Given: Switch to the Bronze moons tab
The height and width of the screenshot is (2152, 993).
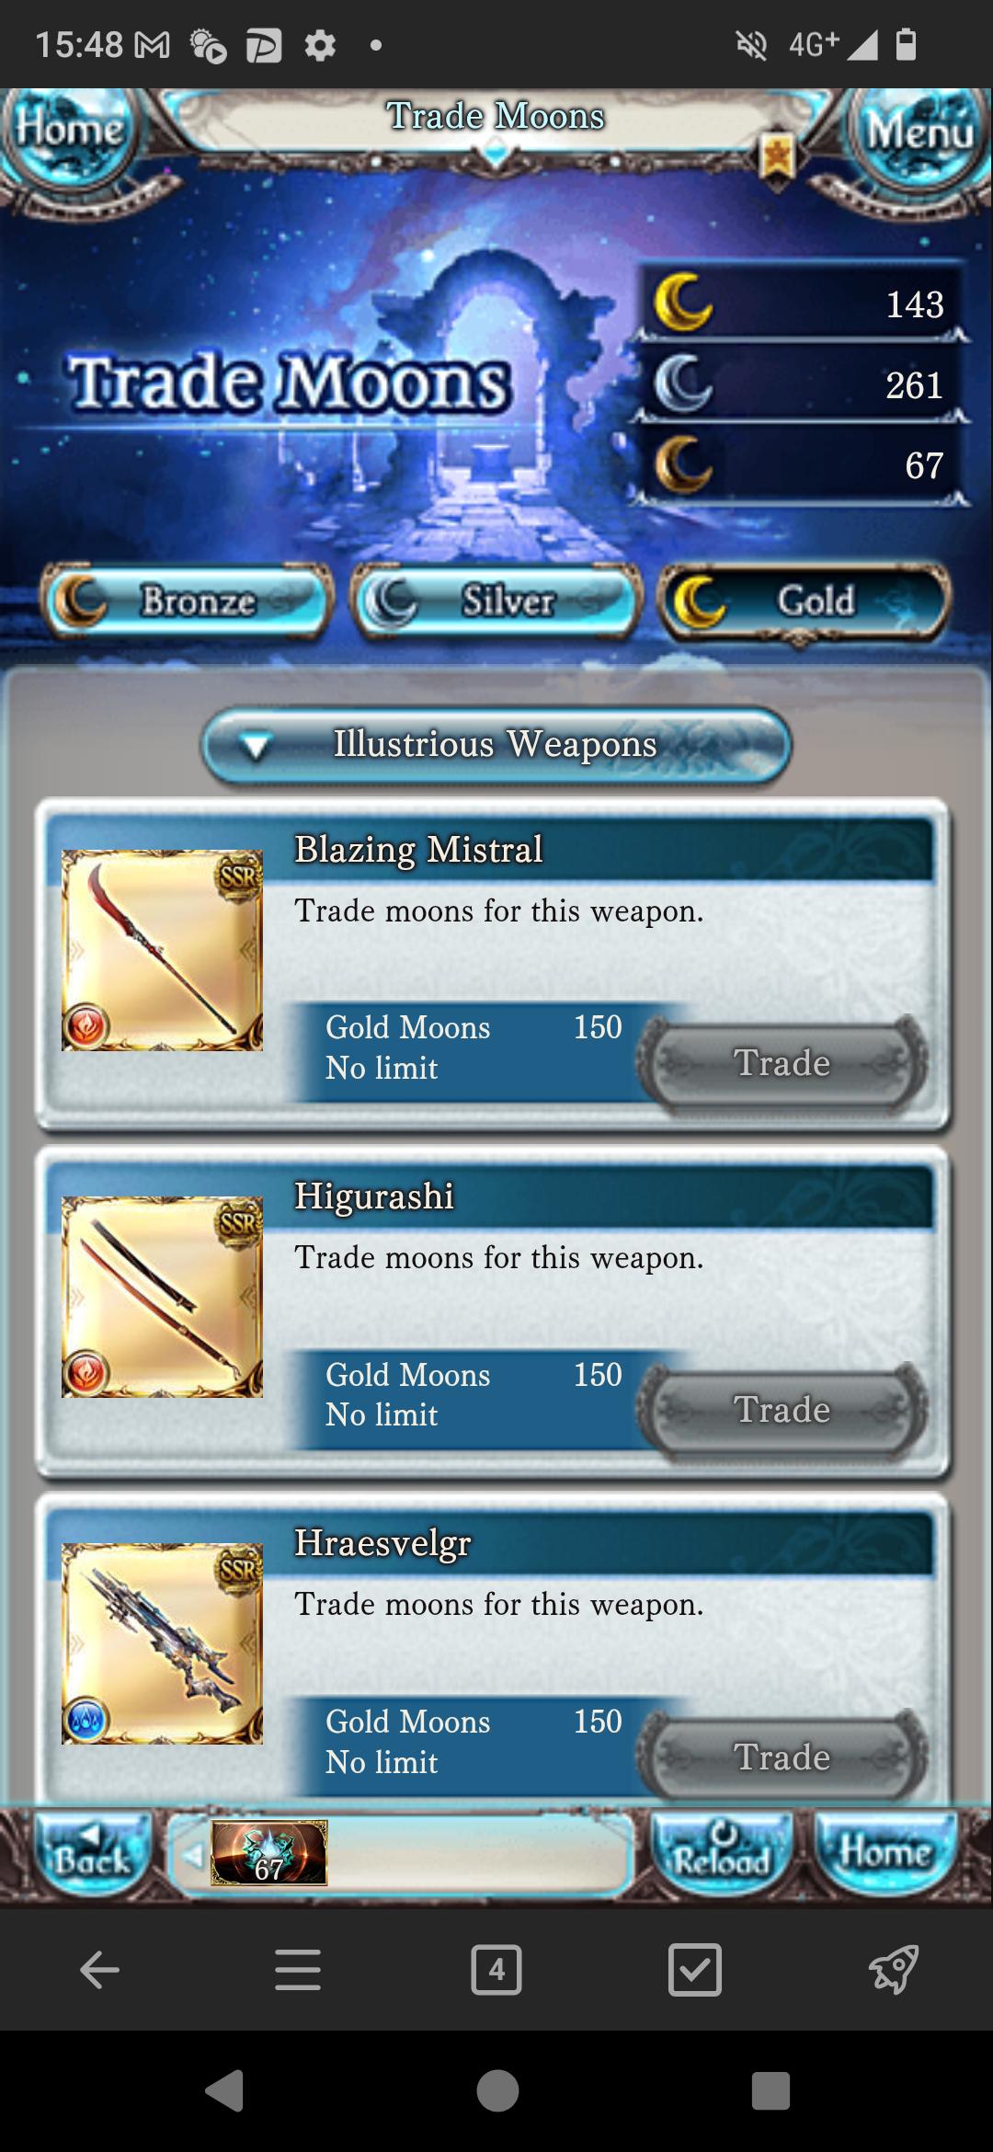Looking at the screenshot, I should [x=188, y=601].
